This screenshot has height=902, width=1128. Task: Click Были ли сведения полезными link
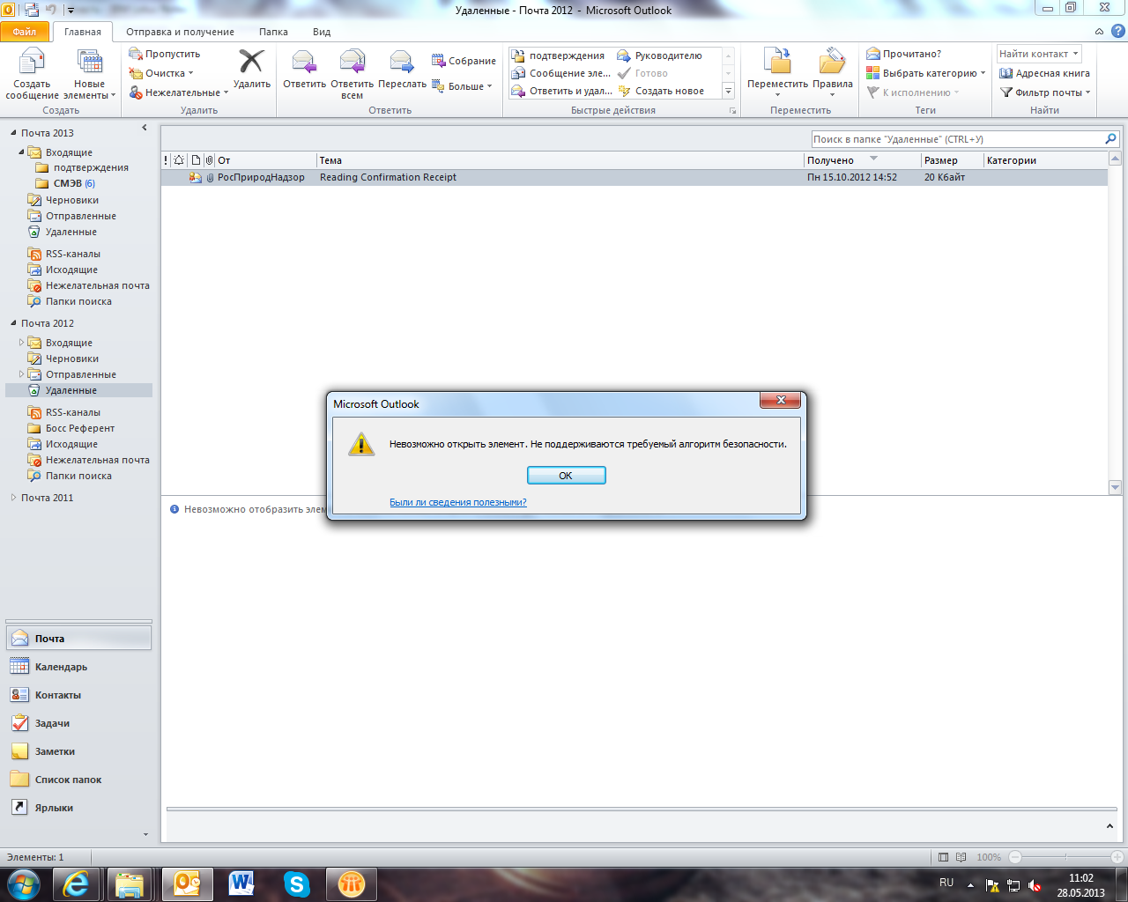(x=458, y=502)
